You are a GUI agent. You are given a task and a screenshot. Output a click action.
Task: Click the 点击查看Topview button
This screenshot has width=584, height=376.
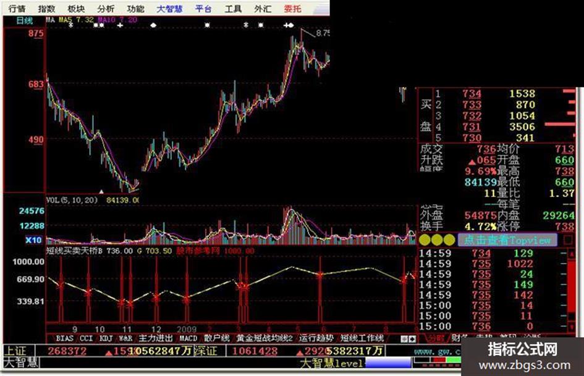(507, 240)
